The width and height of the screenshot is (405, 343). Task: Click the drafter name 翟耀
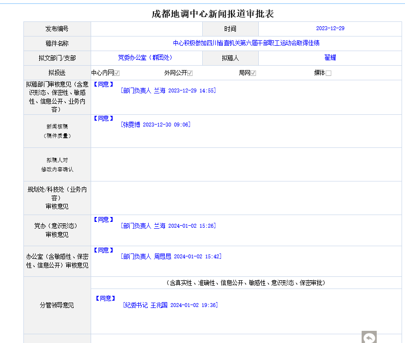coord(330,58)
